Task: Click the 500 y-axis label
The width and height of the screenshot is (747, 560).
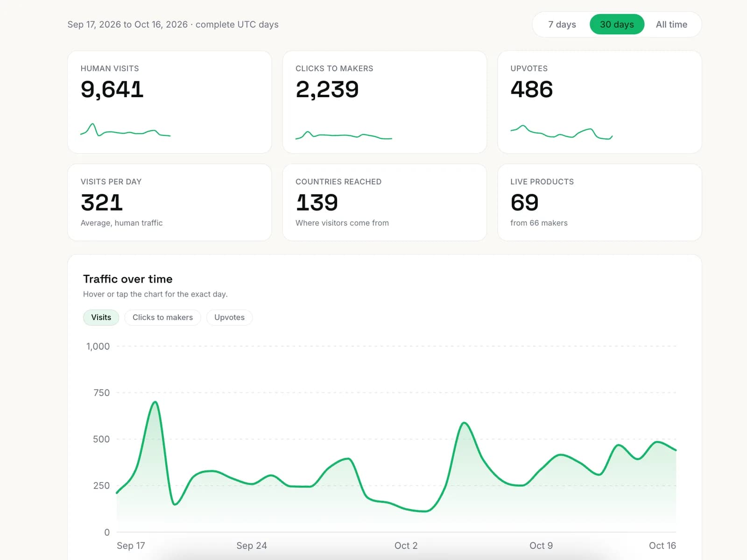Action: 101,439
